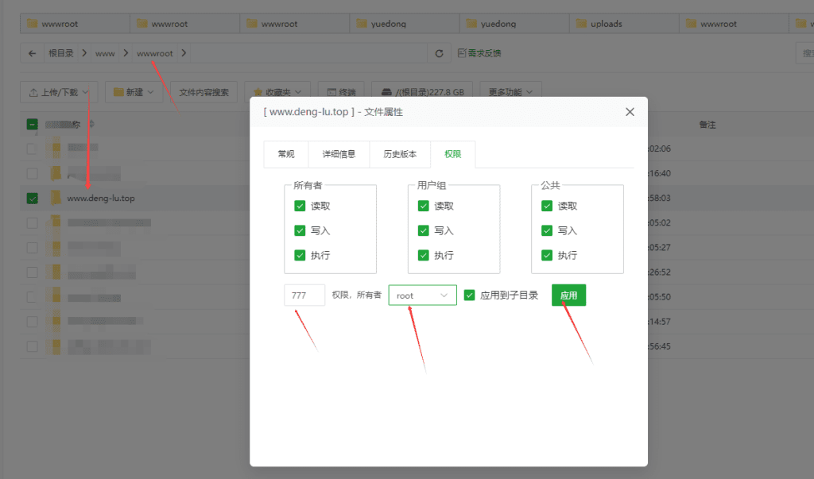Image resolution: width=814 pixels, height=479 pixels.
Task: Open the 终端 terminal
Action: (341, 92)
